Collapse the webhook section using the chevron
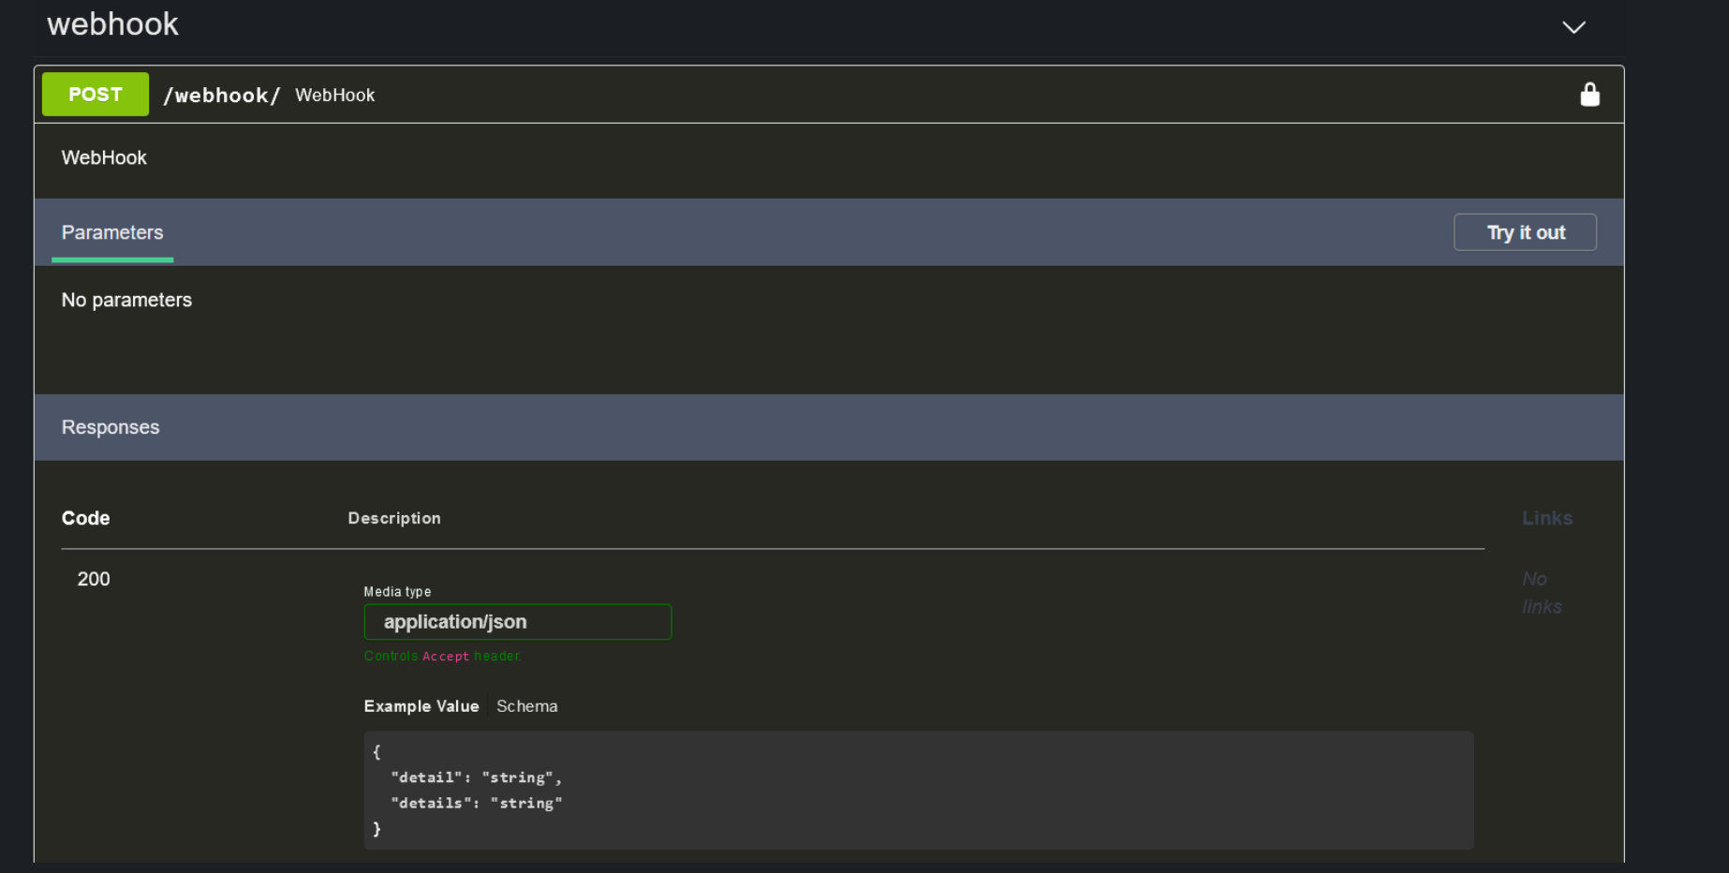The width and height of the screenshot is (1729, 873). [1574, 27]
